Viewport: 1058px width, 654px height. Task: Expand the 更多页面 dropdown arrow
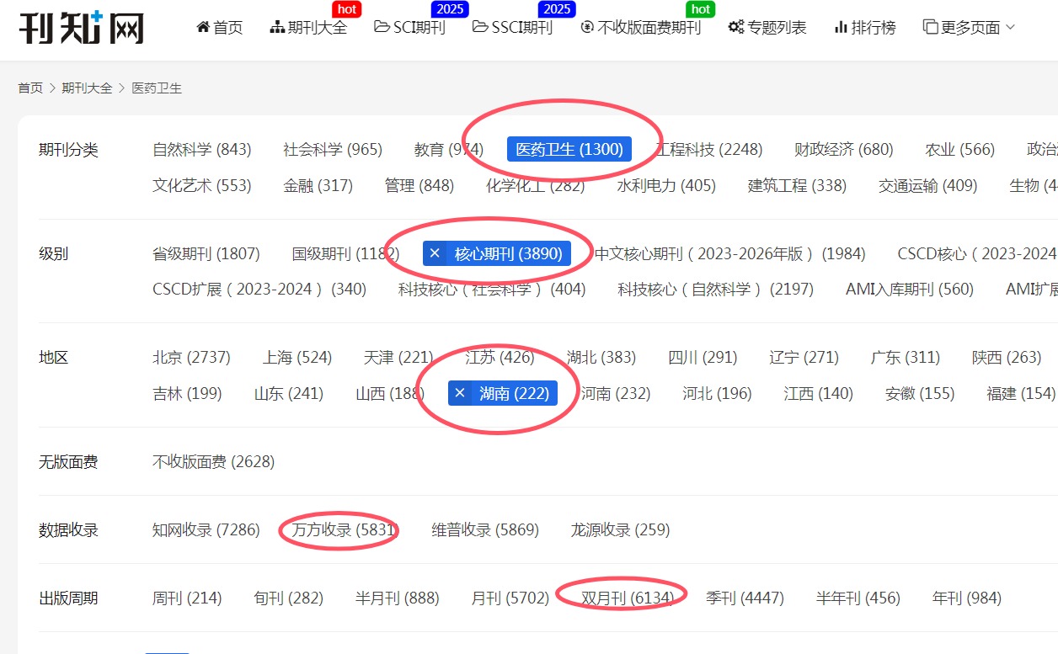click(x=1011, y=28)
